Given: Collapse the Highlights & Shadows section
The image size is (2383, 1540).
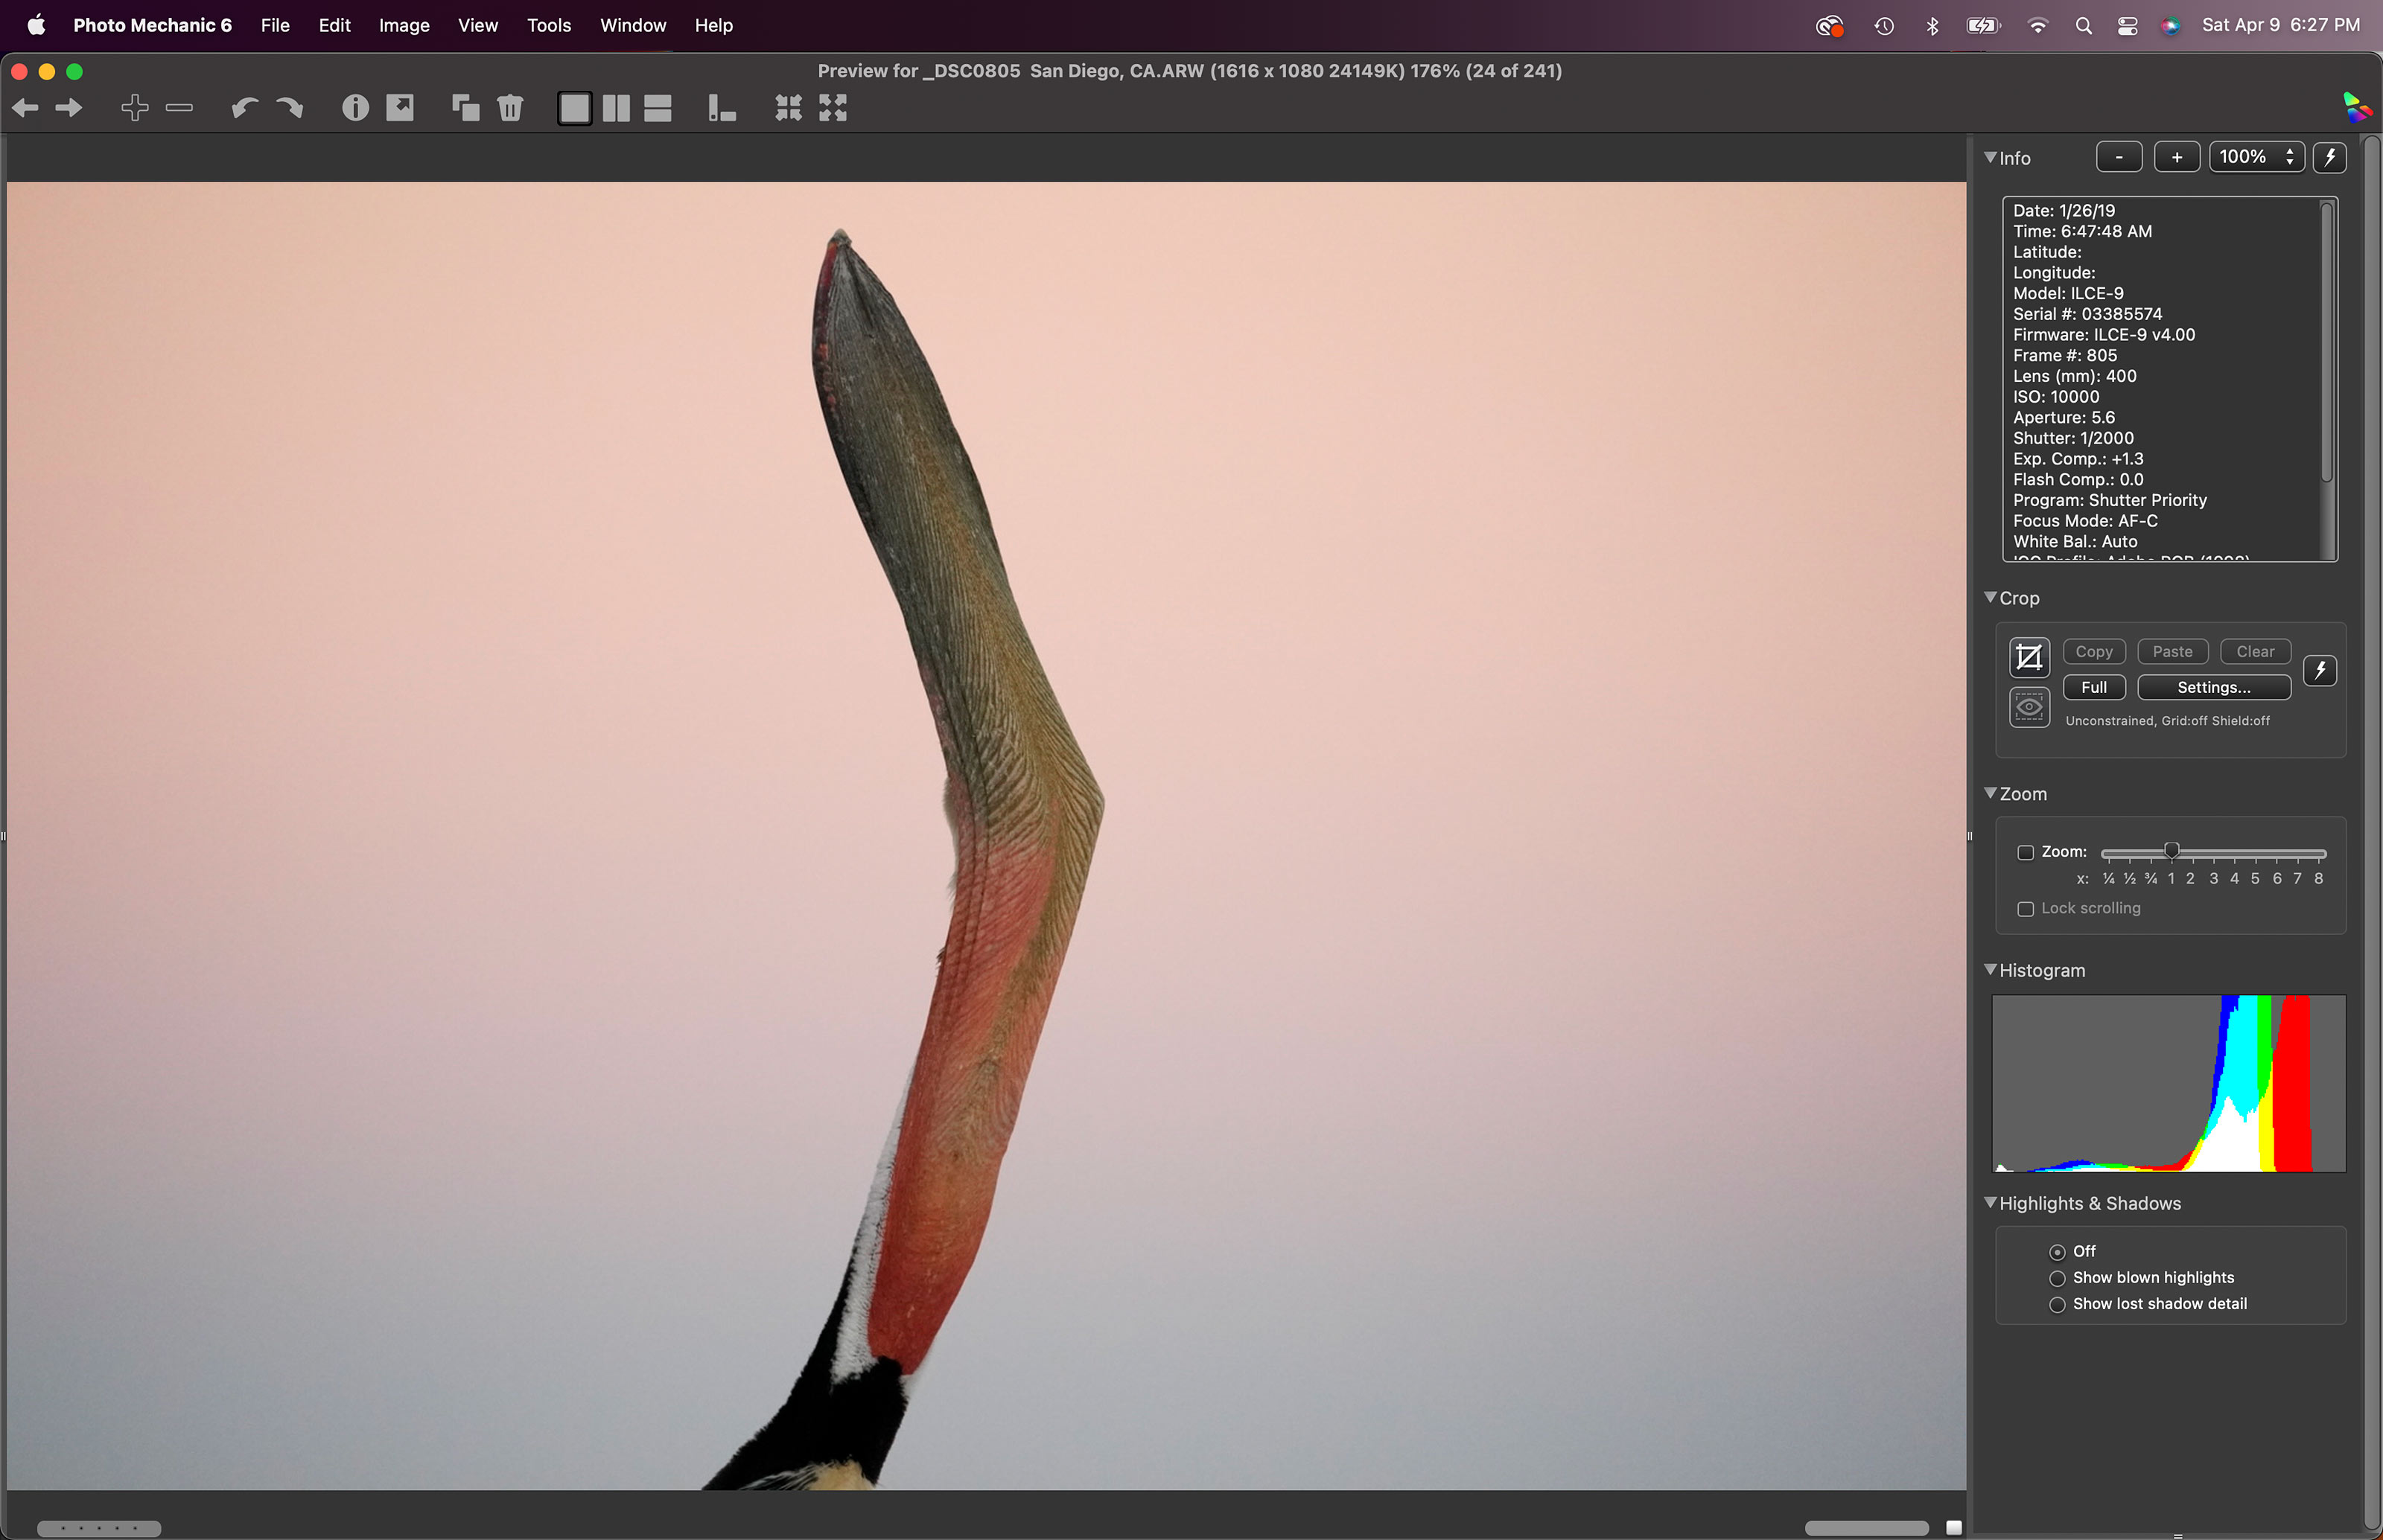Looking at the screenshot, I should coord(1990,1203).
